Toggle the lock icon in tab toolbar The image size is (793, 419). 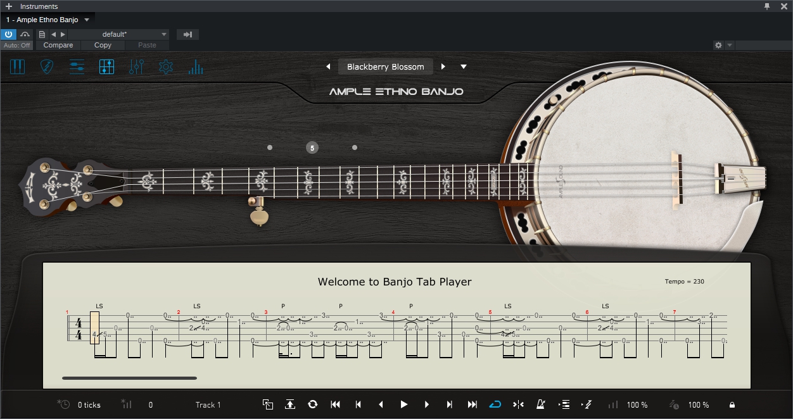point(732,405)
